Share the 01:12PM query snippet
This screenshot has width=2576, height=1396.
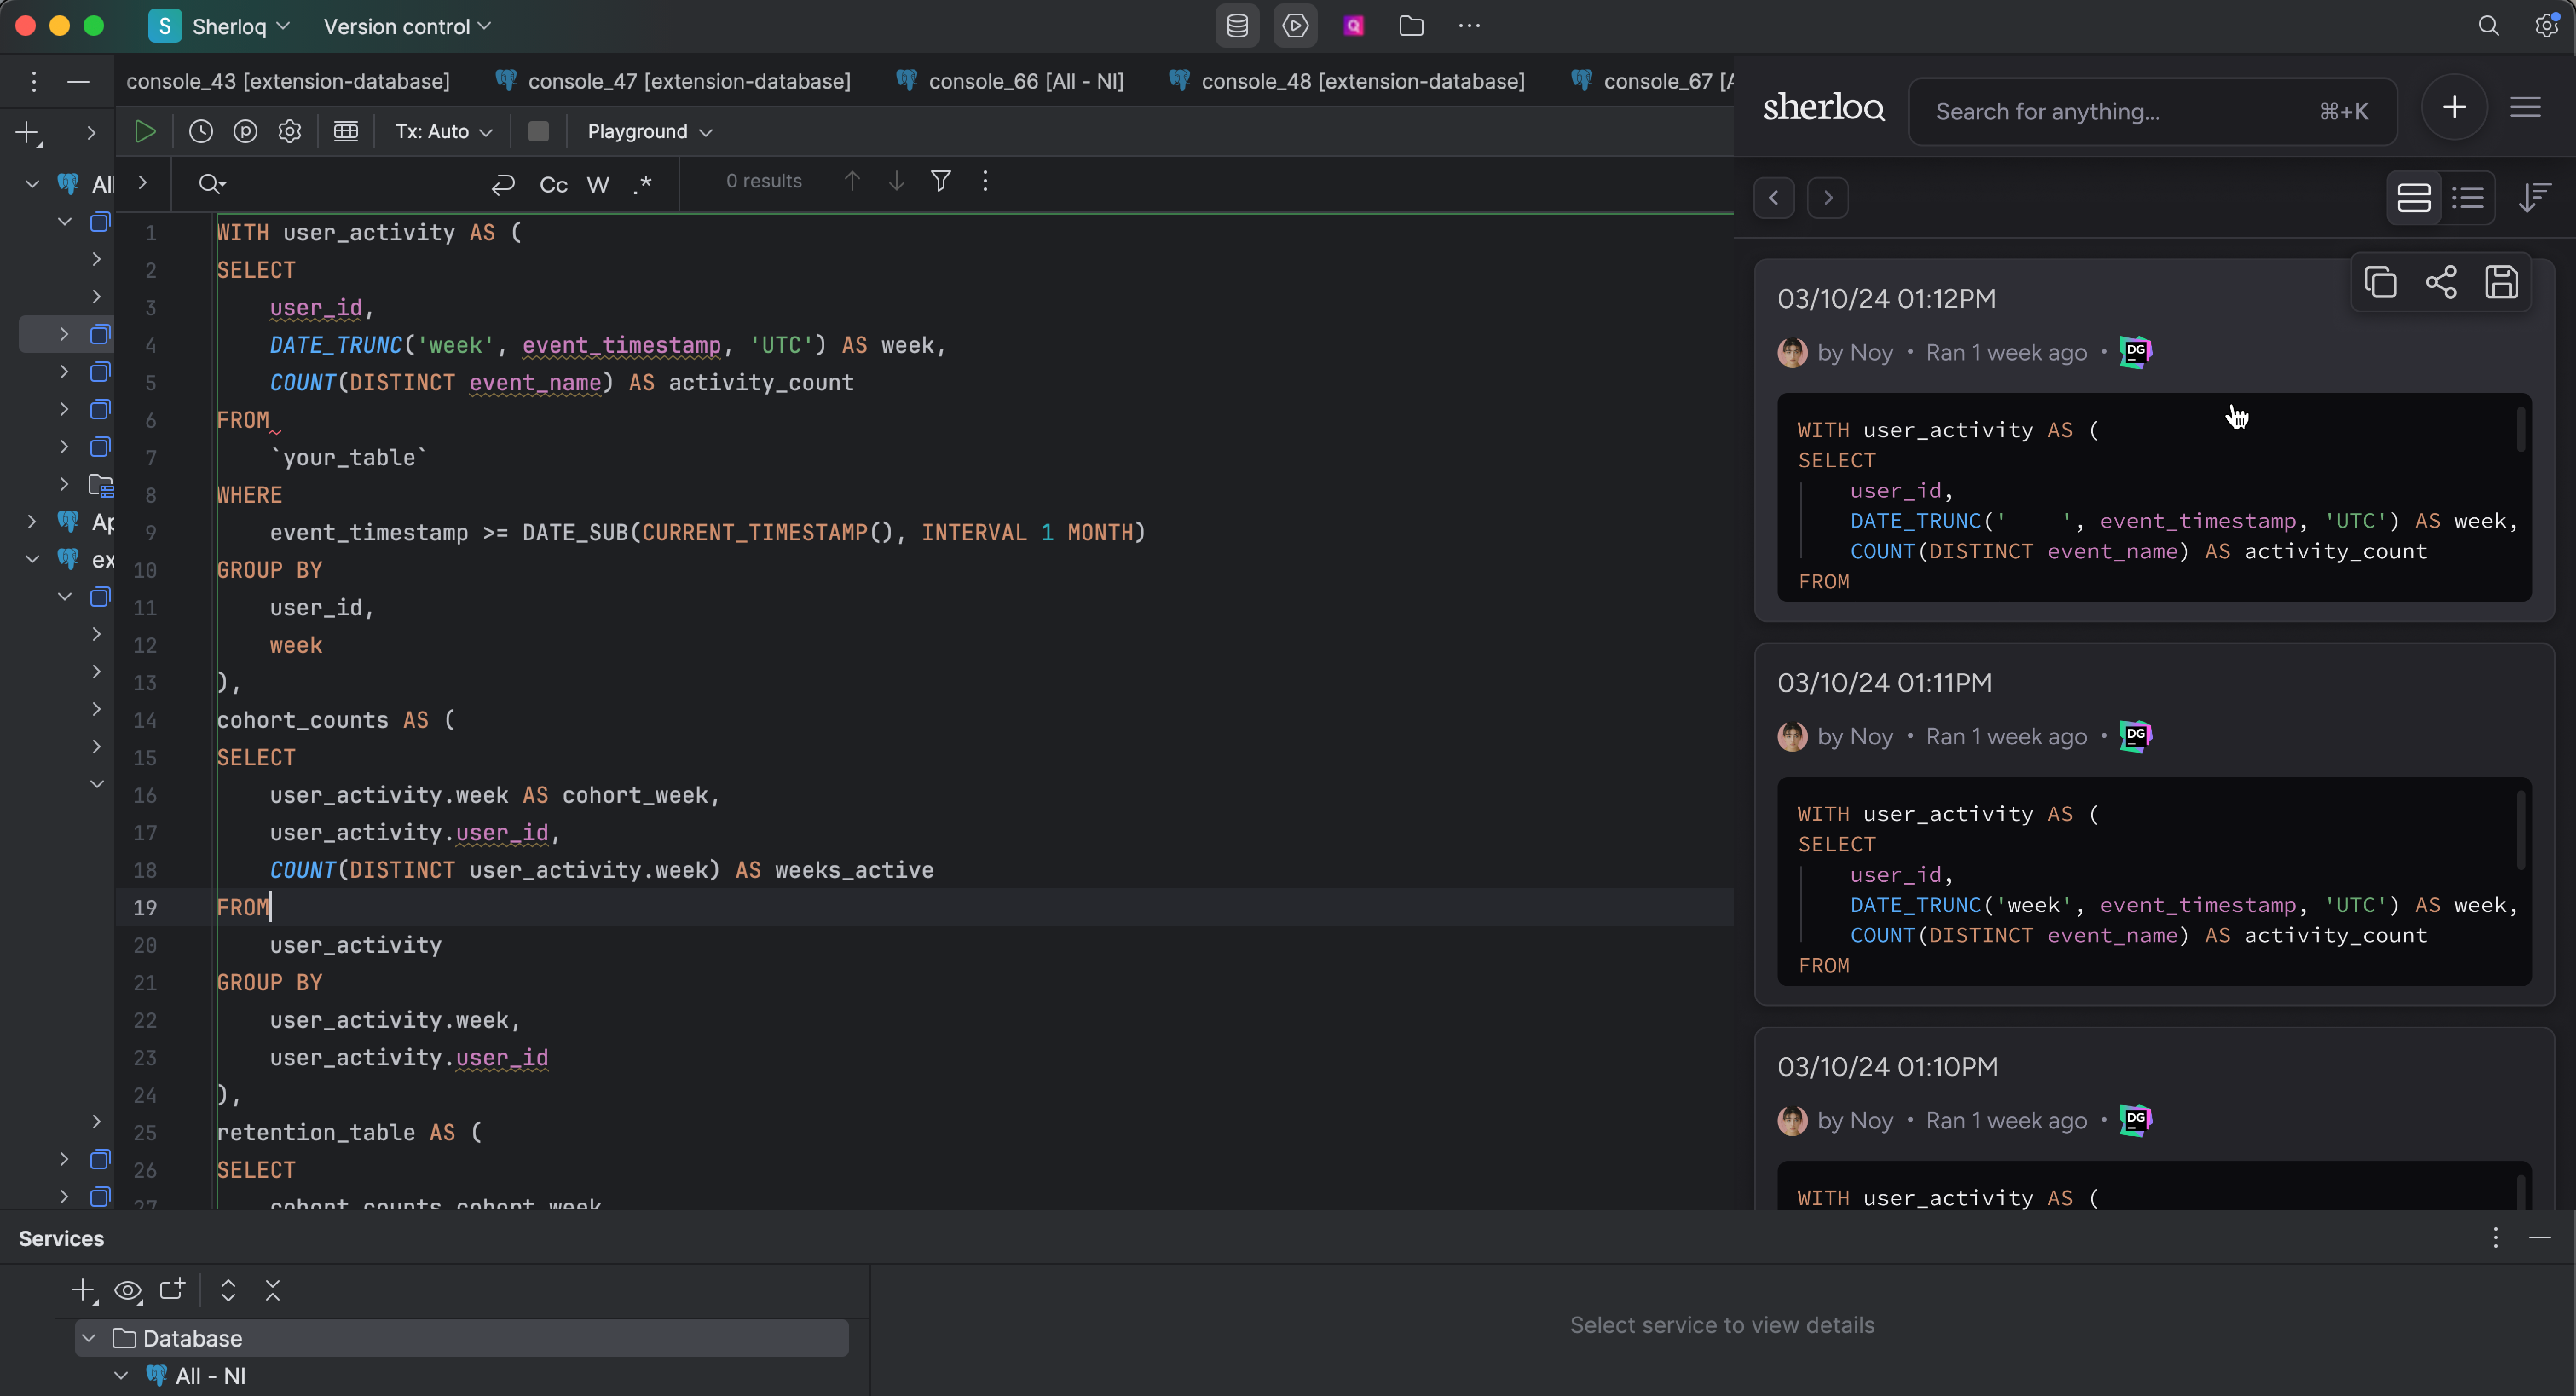(2441, 283)
